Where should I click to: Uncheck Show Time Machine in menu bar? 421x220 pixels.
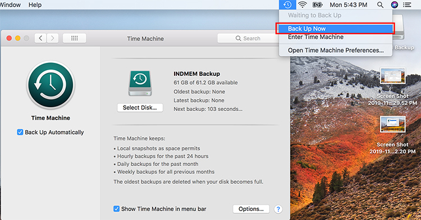click(116, 209)
